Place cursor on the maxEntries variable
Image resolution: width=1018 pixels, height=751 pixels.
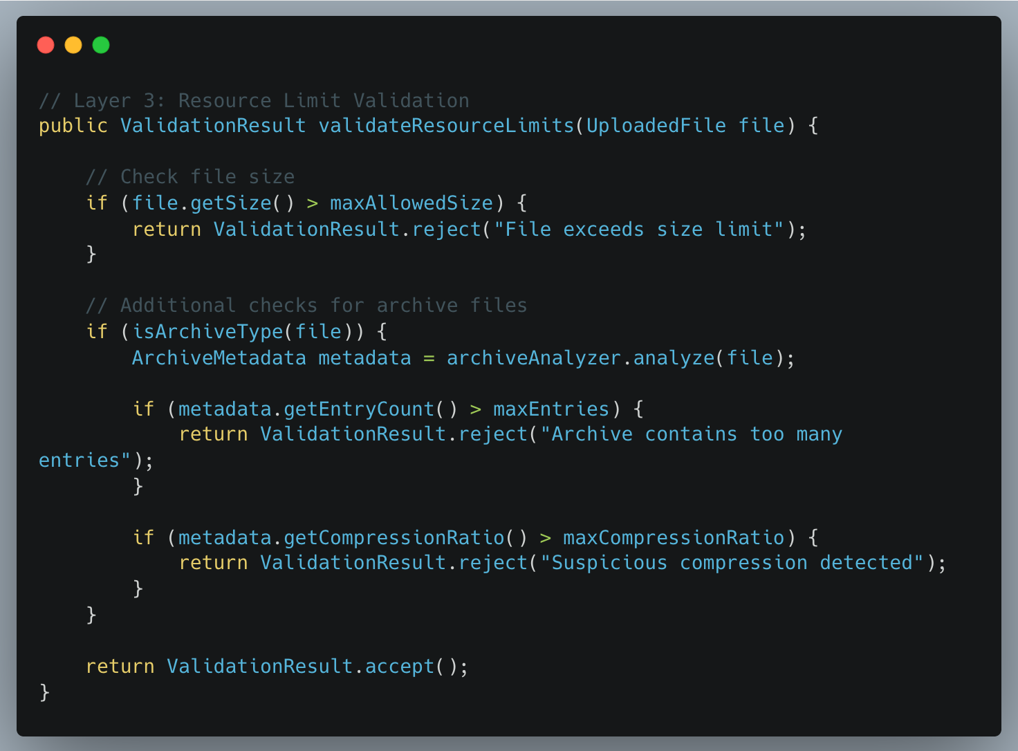[x=550, y=409]
